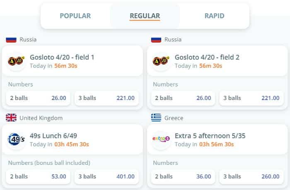Select the Regular tab
The width and height of the screenshot is (290, 190).
pyautogui.click(x=145, y=16)
